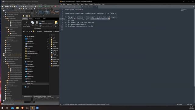This screenshot has width=195, height=110.
Task: Click the Sublime Text minimap
Action: (183, 10)
